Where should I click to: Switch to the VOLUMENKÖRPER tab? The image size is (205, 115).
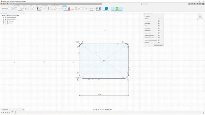click(x=16, y=6)
